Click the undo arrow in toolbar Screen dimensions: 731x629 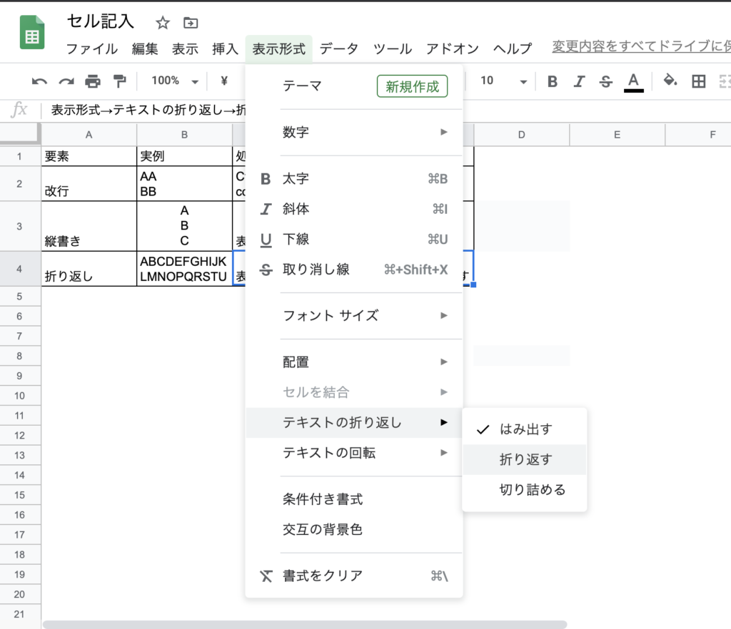tap(40, 81)
